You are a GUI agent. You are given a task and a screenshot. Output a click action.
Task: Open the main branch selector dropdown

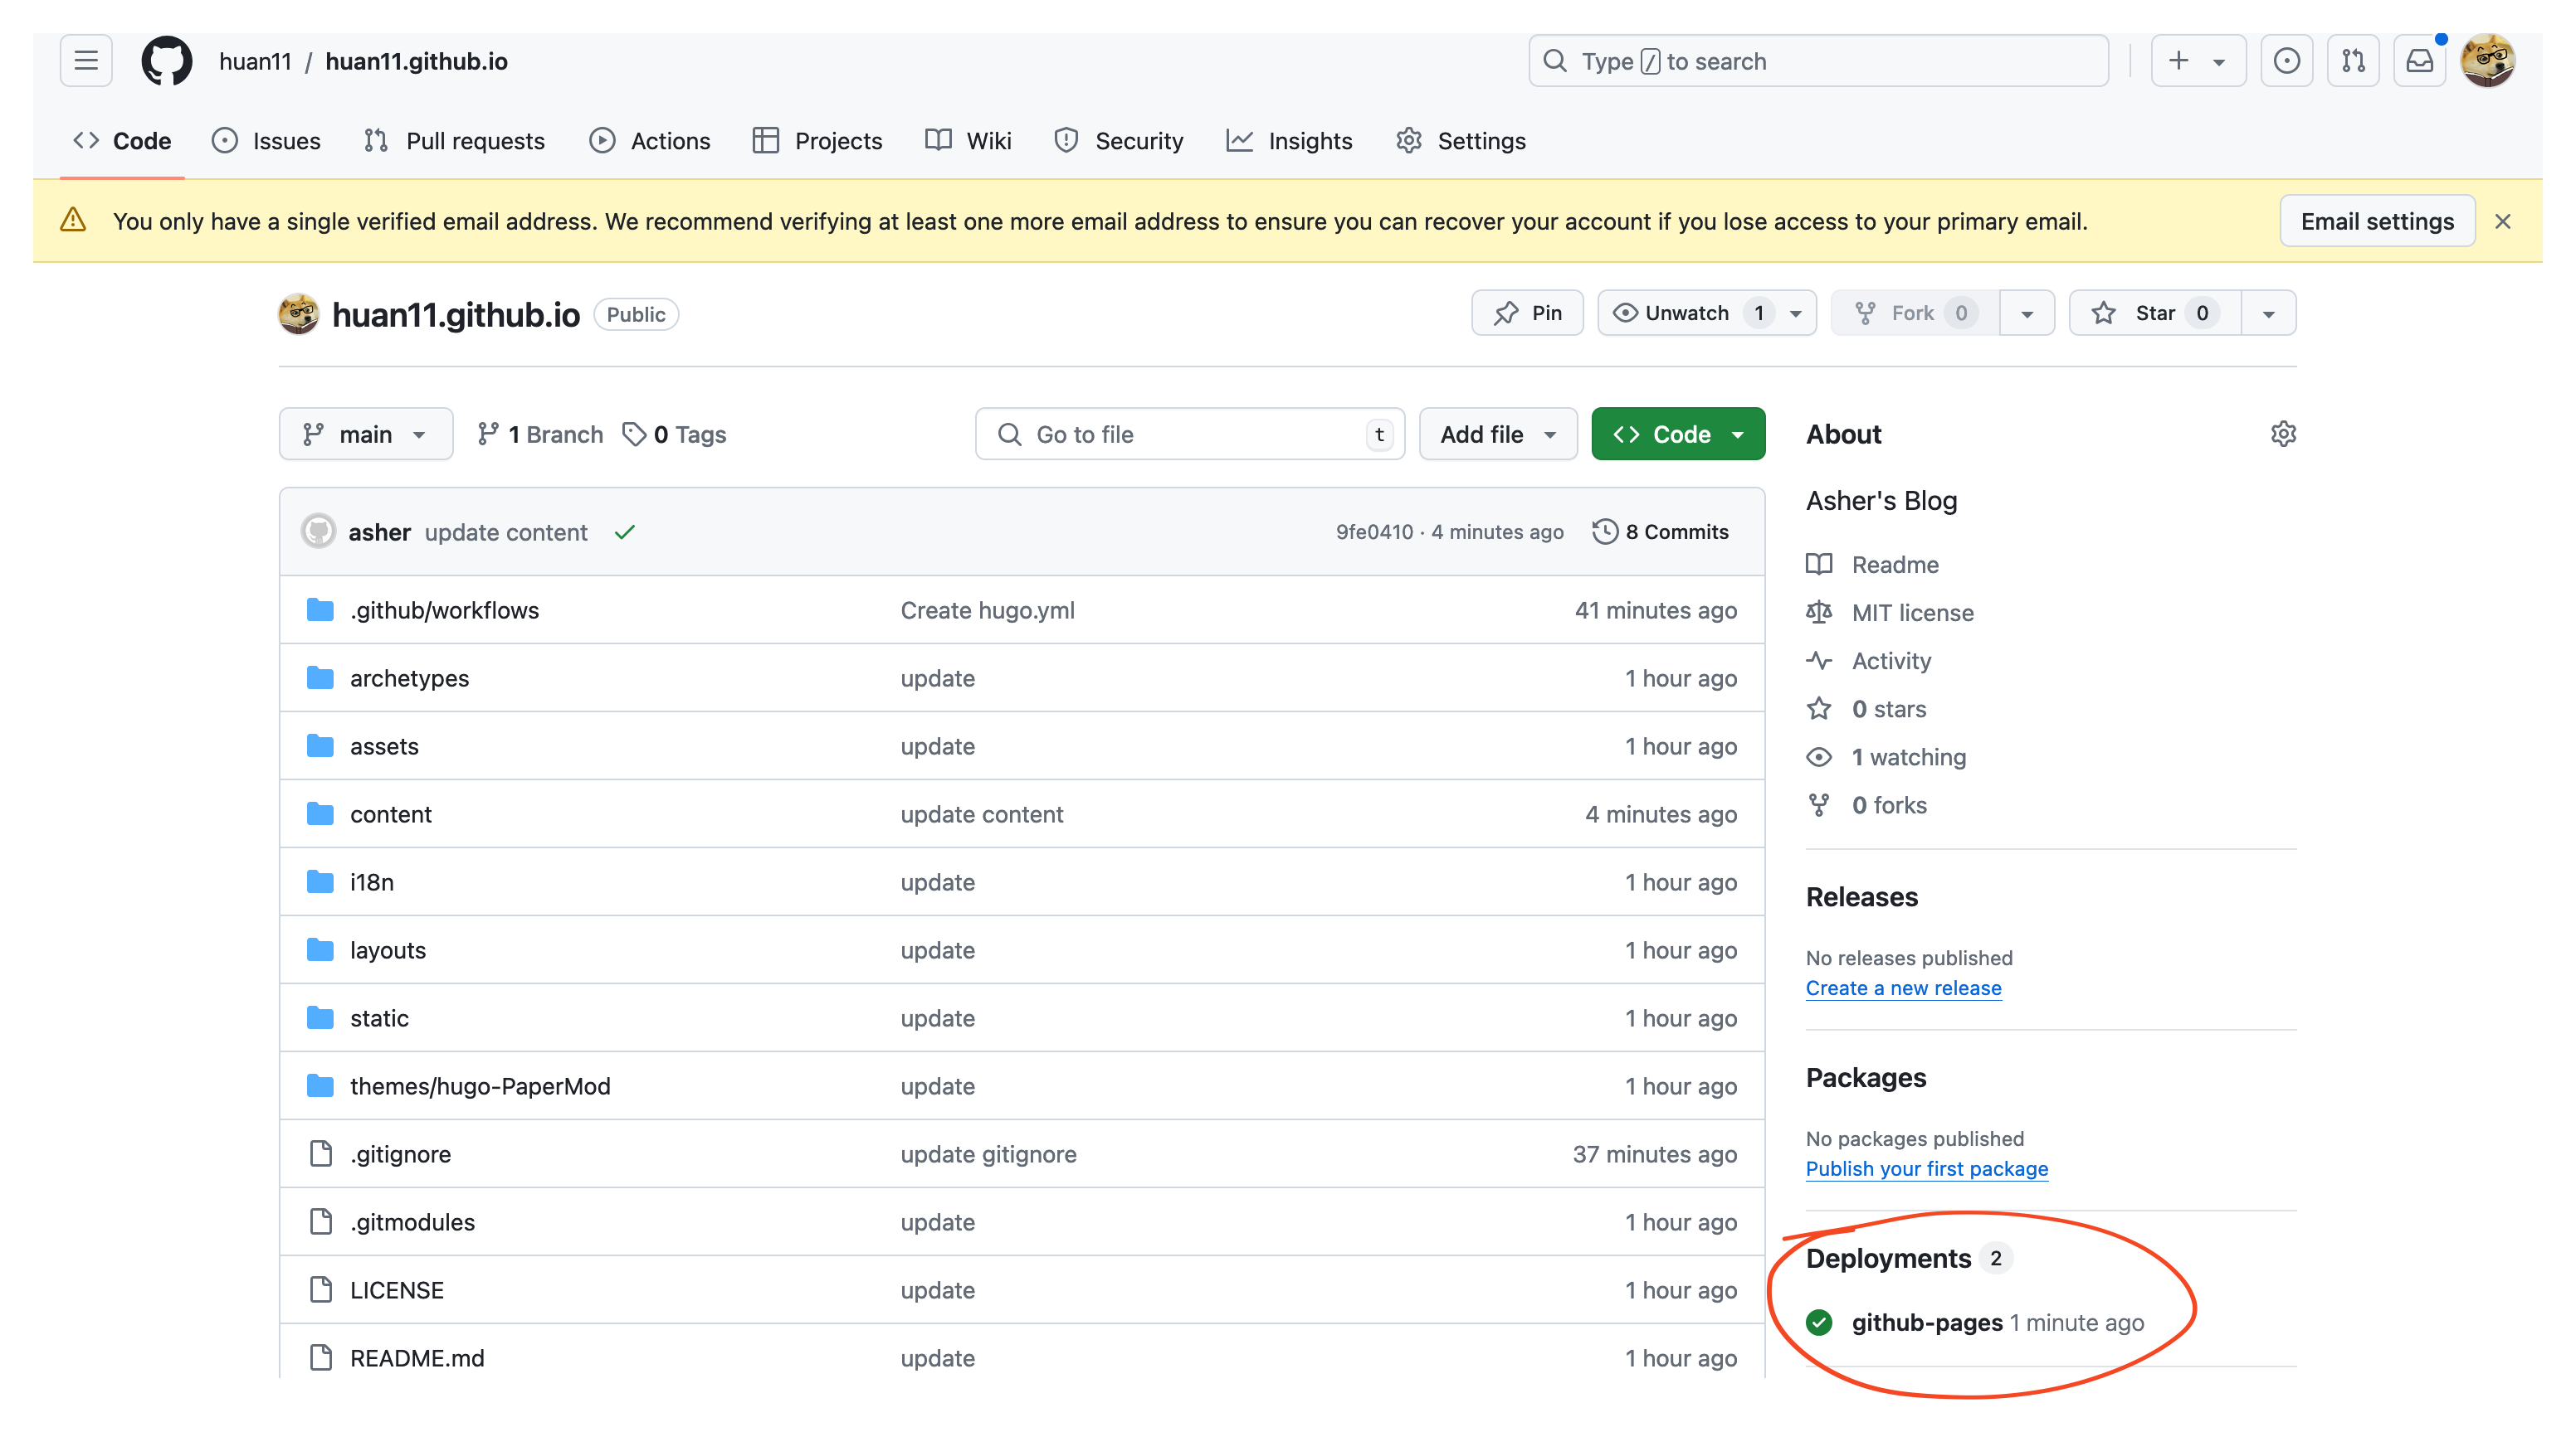tap(366, 434)
